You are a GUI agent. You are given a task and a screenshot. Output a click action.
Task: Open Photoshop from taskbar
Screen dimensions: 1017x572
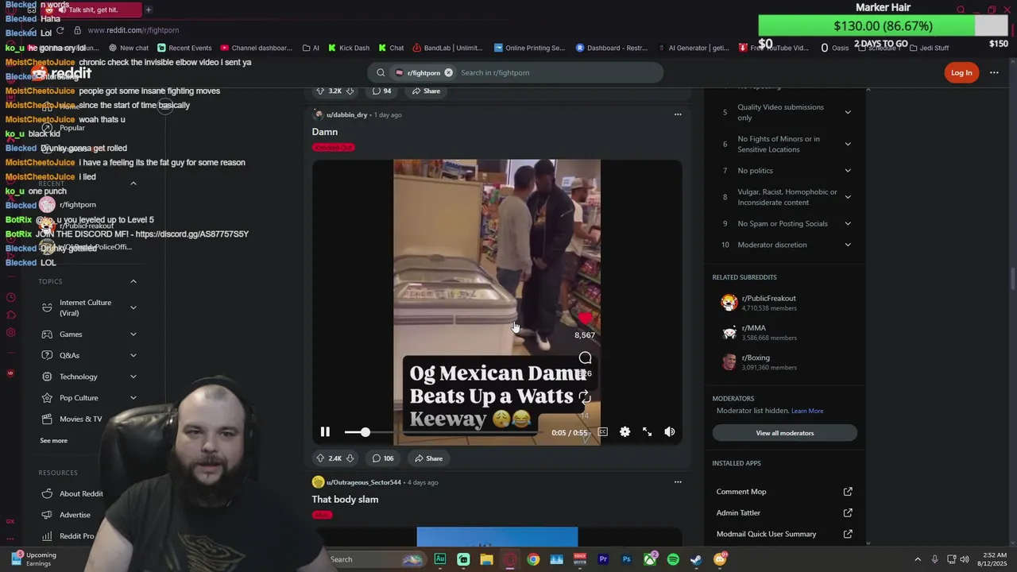click(627, 559)
